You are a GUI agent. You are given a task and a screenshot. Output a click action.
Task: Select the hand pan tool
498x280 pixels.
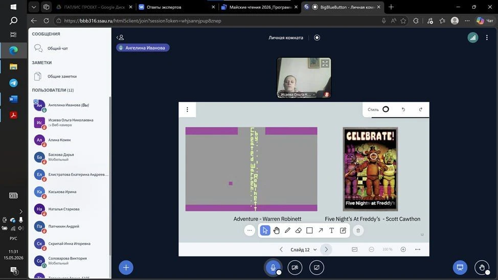click(x=276, y=230)
